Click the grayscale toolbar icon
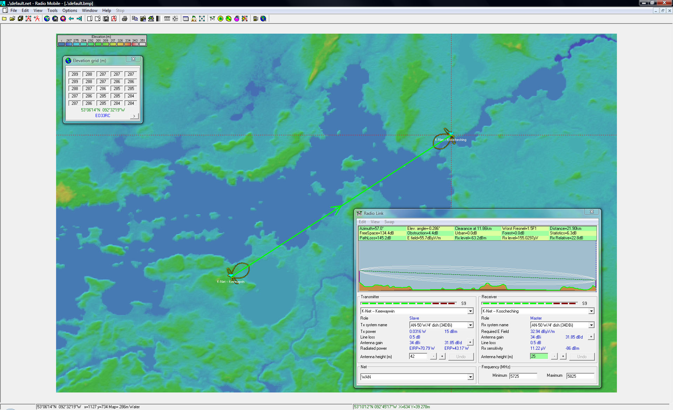This screenshot has height=410, width=673. pyautogui.click(x=158, y=19)
